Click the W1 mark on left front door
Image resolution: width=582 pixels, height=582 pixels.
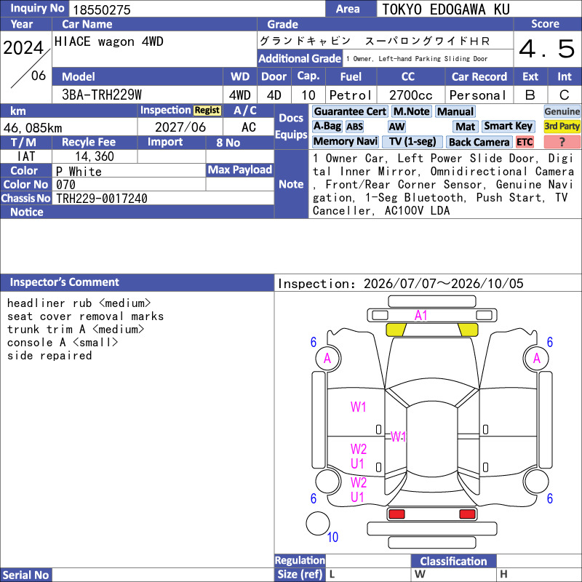358,407
